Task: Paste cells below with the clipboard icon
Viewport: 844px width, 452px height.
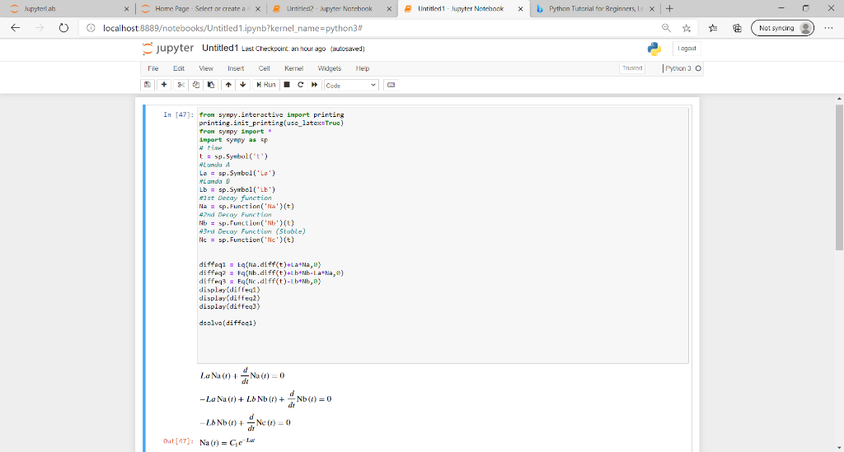Action: [x=211, y=85]
